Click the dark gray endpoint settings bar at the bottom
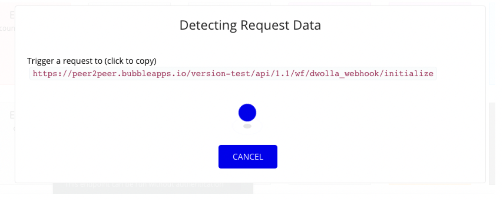Viewport: 502px width, 200px height. (153, 188)
